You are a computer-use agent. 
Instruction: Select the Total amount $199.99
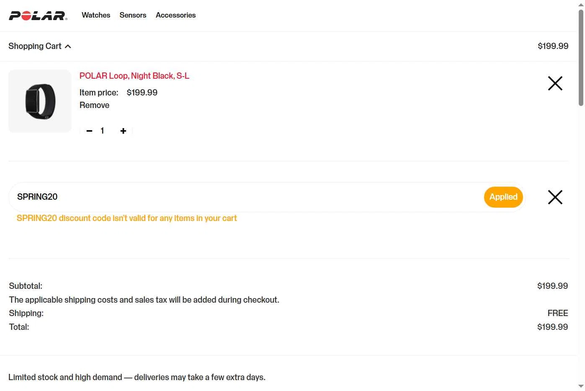[x=553, y=327]
